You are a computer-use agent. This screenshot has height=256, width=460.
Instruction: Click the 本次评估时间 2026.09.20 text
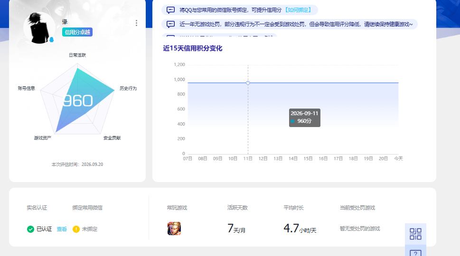click(77, 165)
